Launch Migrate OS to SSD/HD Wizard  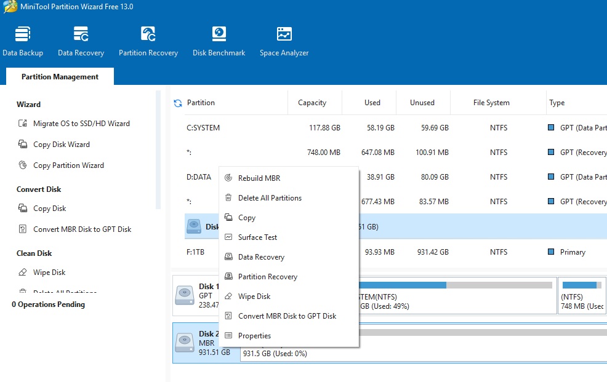(x=81, y=124)
